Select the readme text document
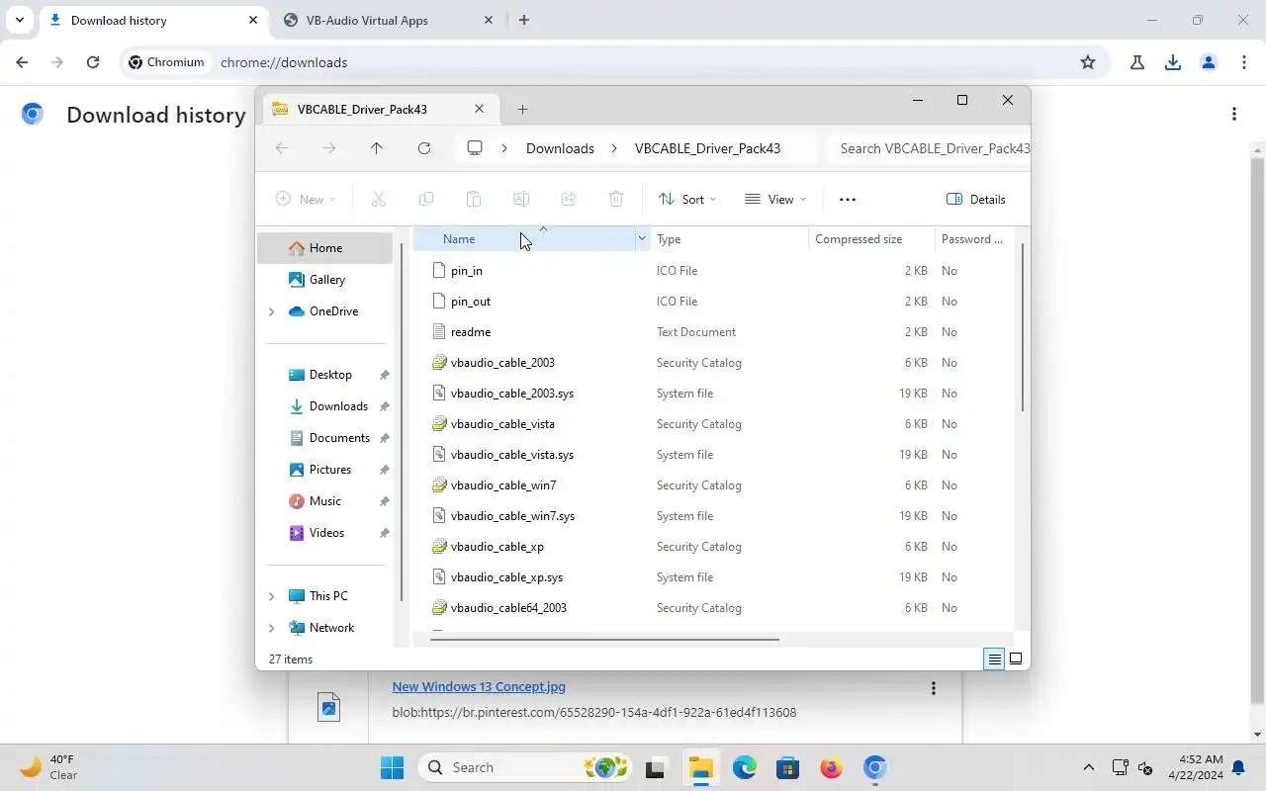The width and height of the screenshot is (1266, 791). click(x=471, y=332)
